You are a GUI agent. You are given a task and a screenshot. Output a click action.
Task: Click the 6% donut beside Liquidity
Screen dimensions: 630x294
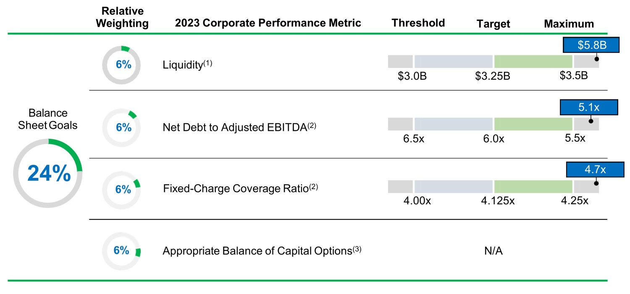click(x=121, y=65)
